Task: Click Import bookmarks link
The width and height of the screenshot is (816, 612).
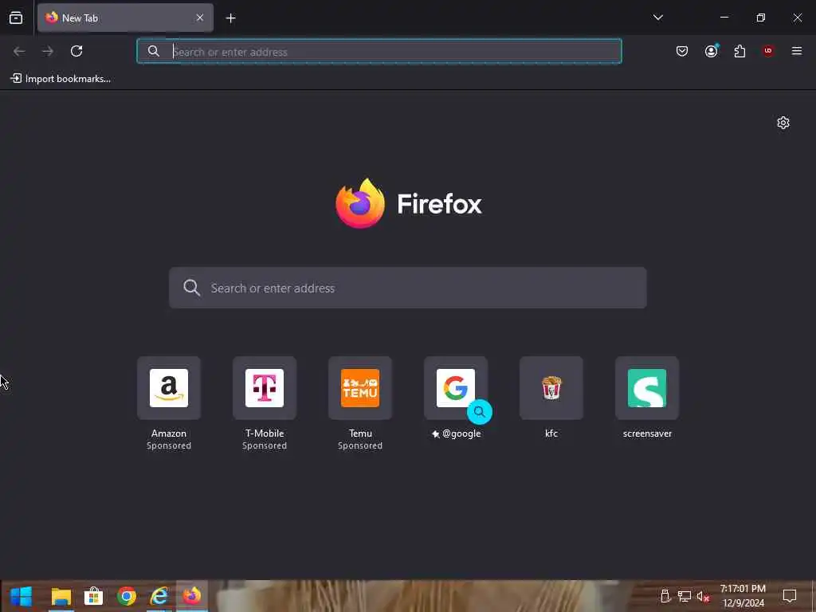Action: coord(61,79)
